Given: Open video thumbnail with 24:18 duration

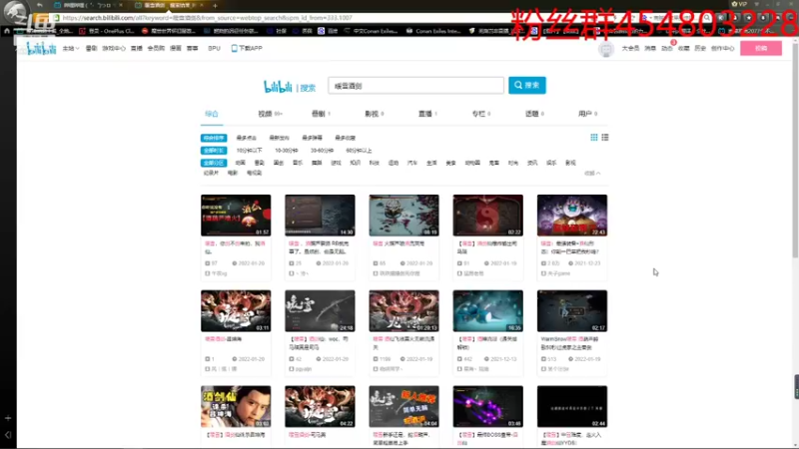Looking at the screenshot, I should tap(320, 311).
